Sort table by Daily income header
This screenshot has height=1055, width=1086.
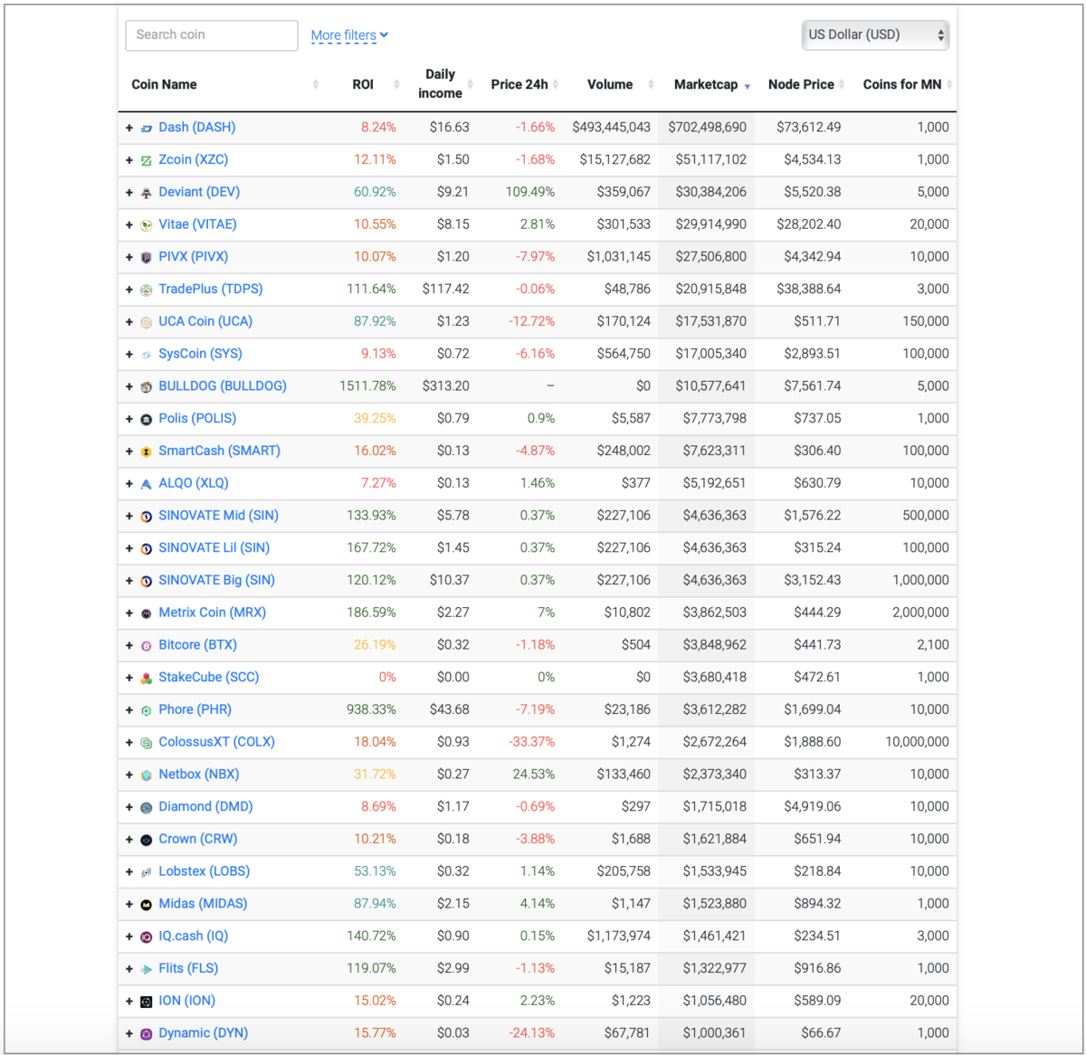click(x=440, y=84)
